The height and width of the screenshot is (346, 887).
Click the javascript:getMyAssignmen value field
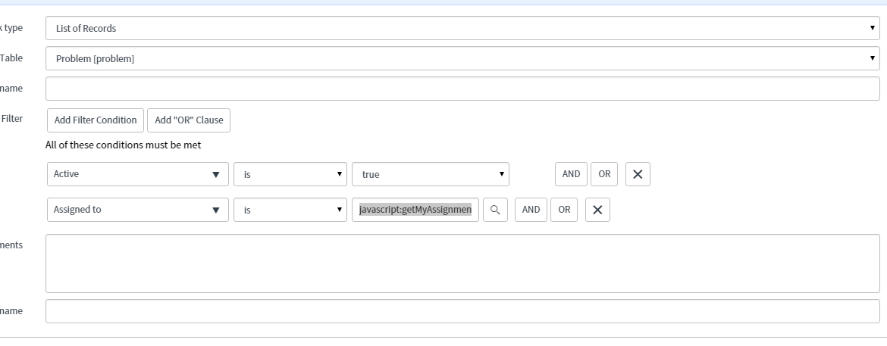tap(415, 210)
